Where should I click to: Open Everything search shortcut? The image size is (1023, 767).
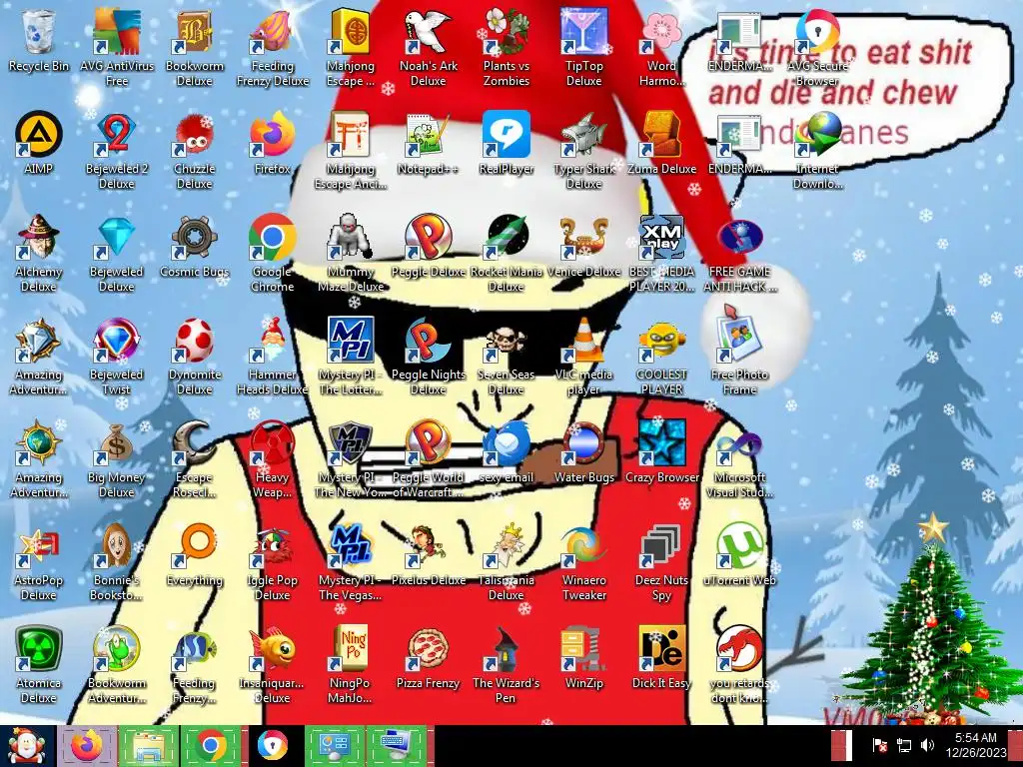(194, 555)
